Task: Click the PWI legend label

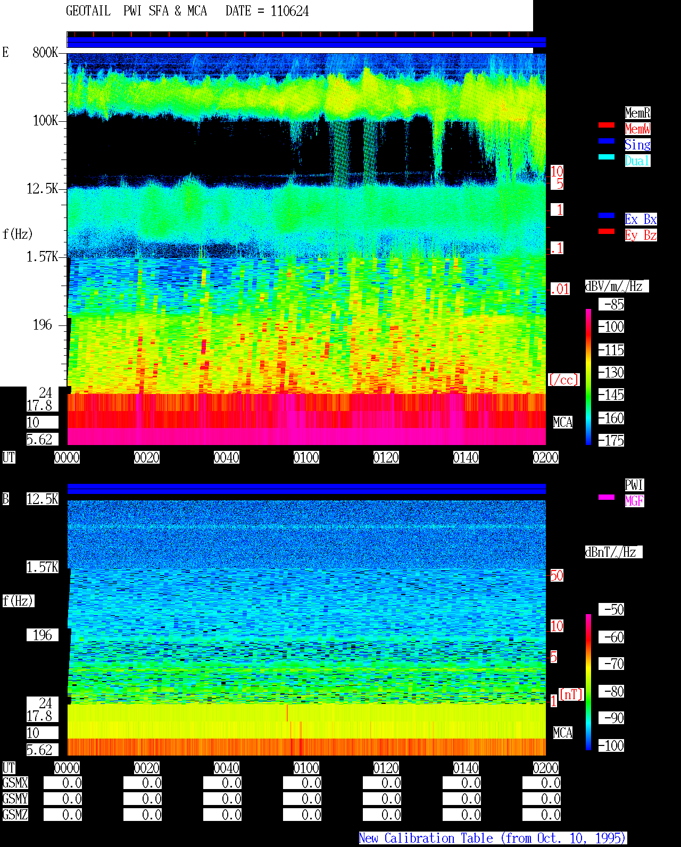Action: tap(634, 485)
